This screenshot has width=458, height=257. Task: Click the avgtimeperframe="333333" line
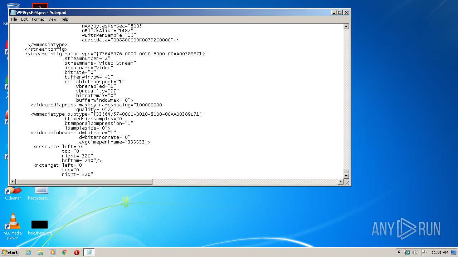tap(114, 142)
